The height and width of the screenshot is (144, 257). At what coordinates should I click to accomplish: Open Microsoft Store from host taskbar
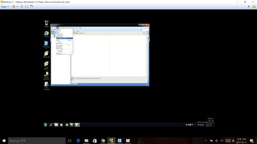[95, 140]
